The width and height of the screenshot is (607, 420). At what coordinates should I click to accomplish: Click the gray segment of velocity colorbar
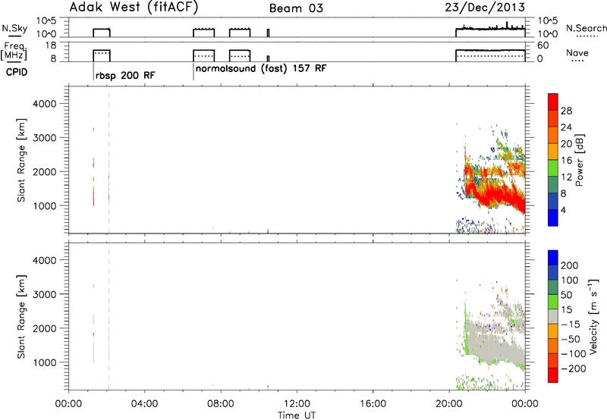tap(553, 316)
